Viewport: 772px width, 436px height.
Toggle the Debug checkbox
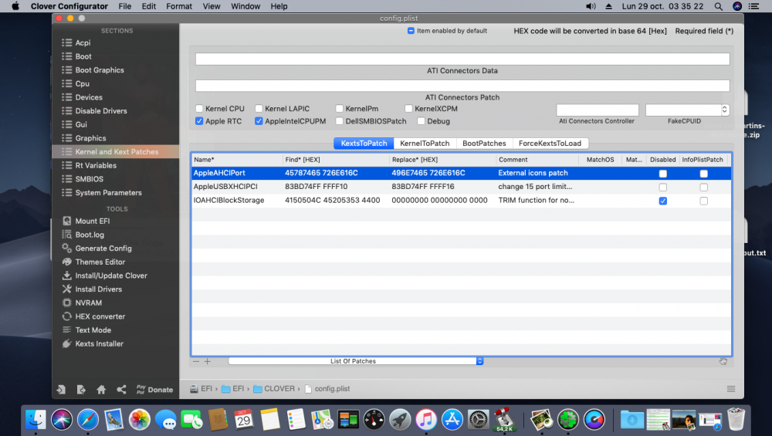421,121
